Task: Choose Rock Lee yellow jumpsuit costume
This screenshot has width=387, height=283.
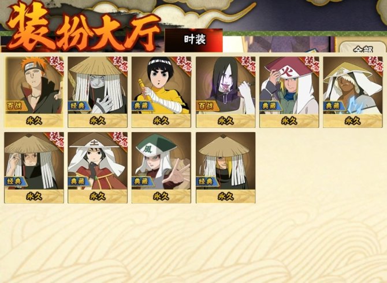Action: [161, 92]
